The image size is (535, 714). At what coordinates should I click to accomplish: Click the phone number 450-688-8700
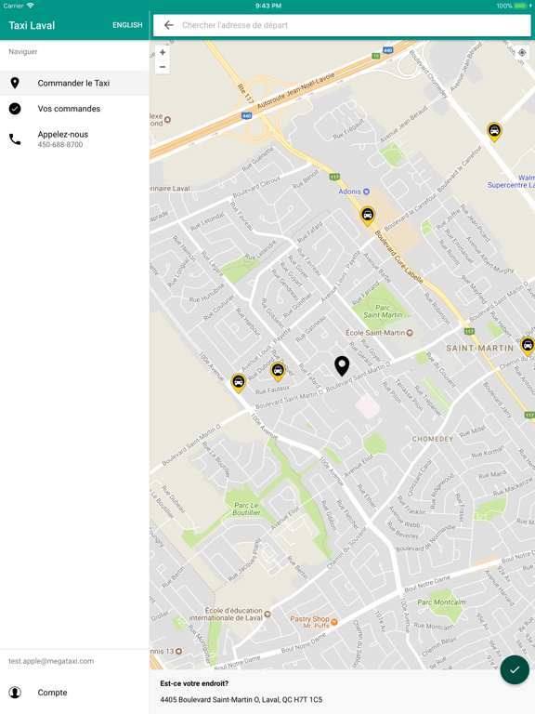(x=60, y=145)
